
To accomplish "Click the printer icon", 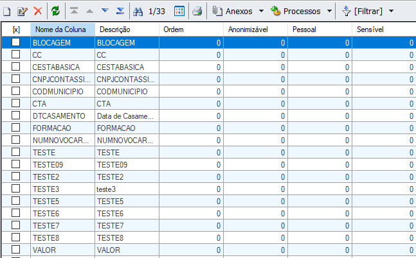I will pos(197,11).
